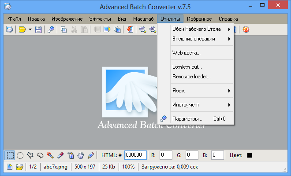Click the black Цвет color swatch
This screenshot has height=176, width=291.
coord(250,155)
